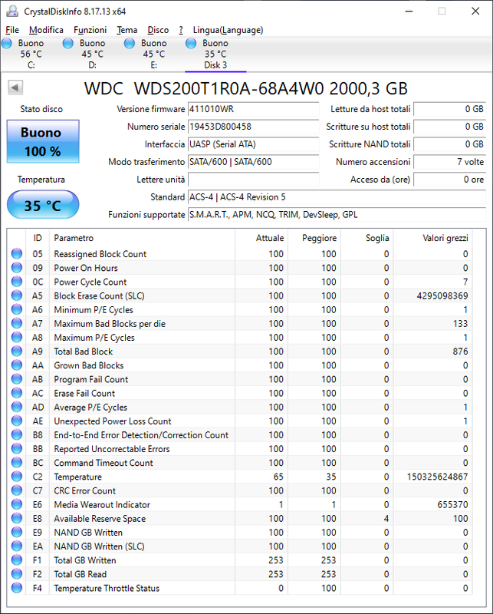This screenshot has width=493, height=614.
Task: Click the Interfaccia field UASP (Serial ATA)
Action: click(x=253, y=144)
